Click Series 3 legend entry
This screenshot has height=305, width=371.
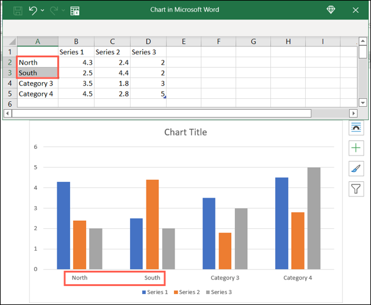(x=219, y=292)
